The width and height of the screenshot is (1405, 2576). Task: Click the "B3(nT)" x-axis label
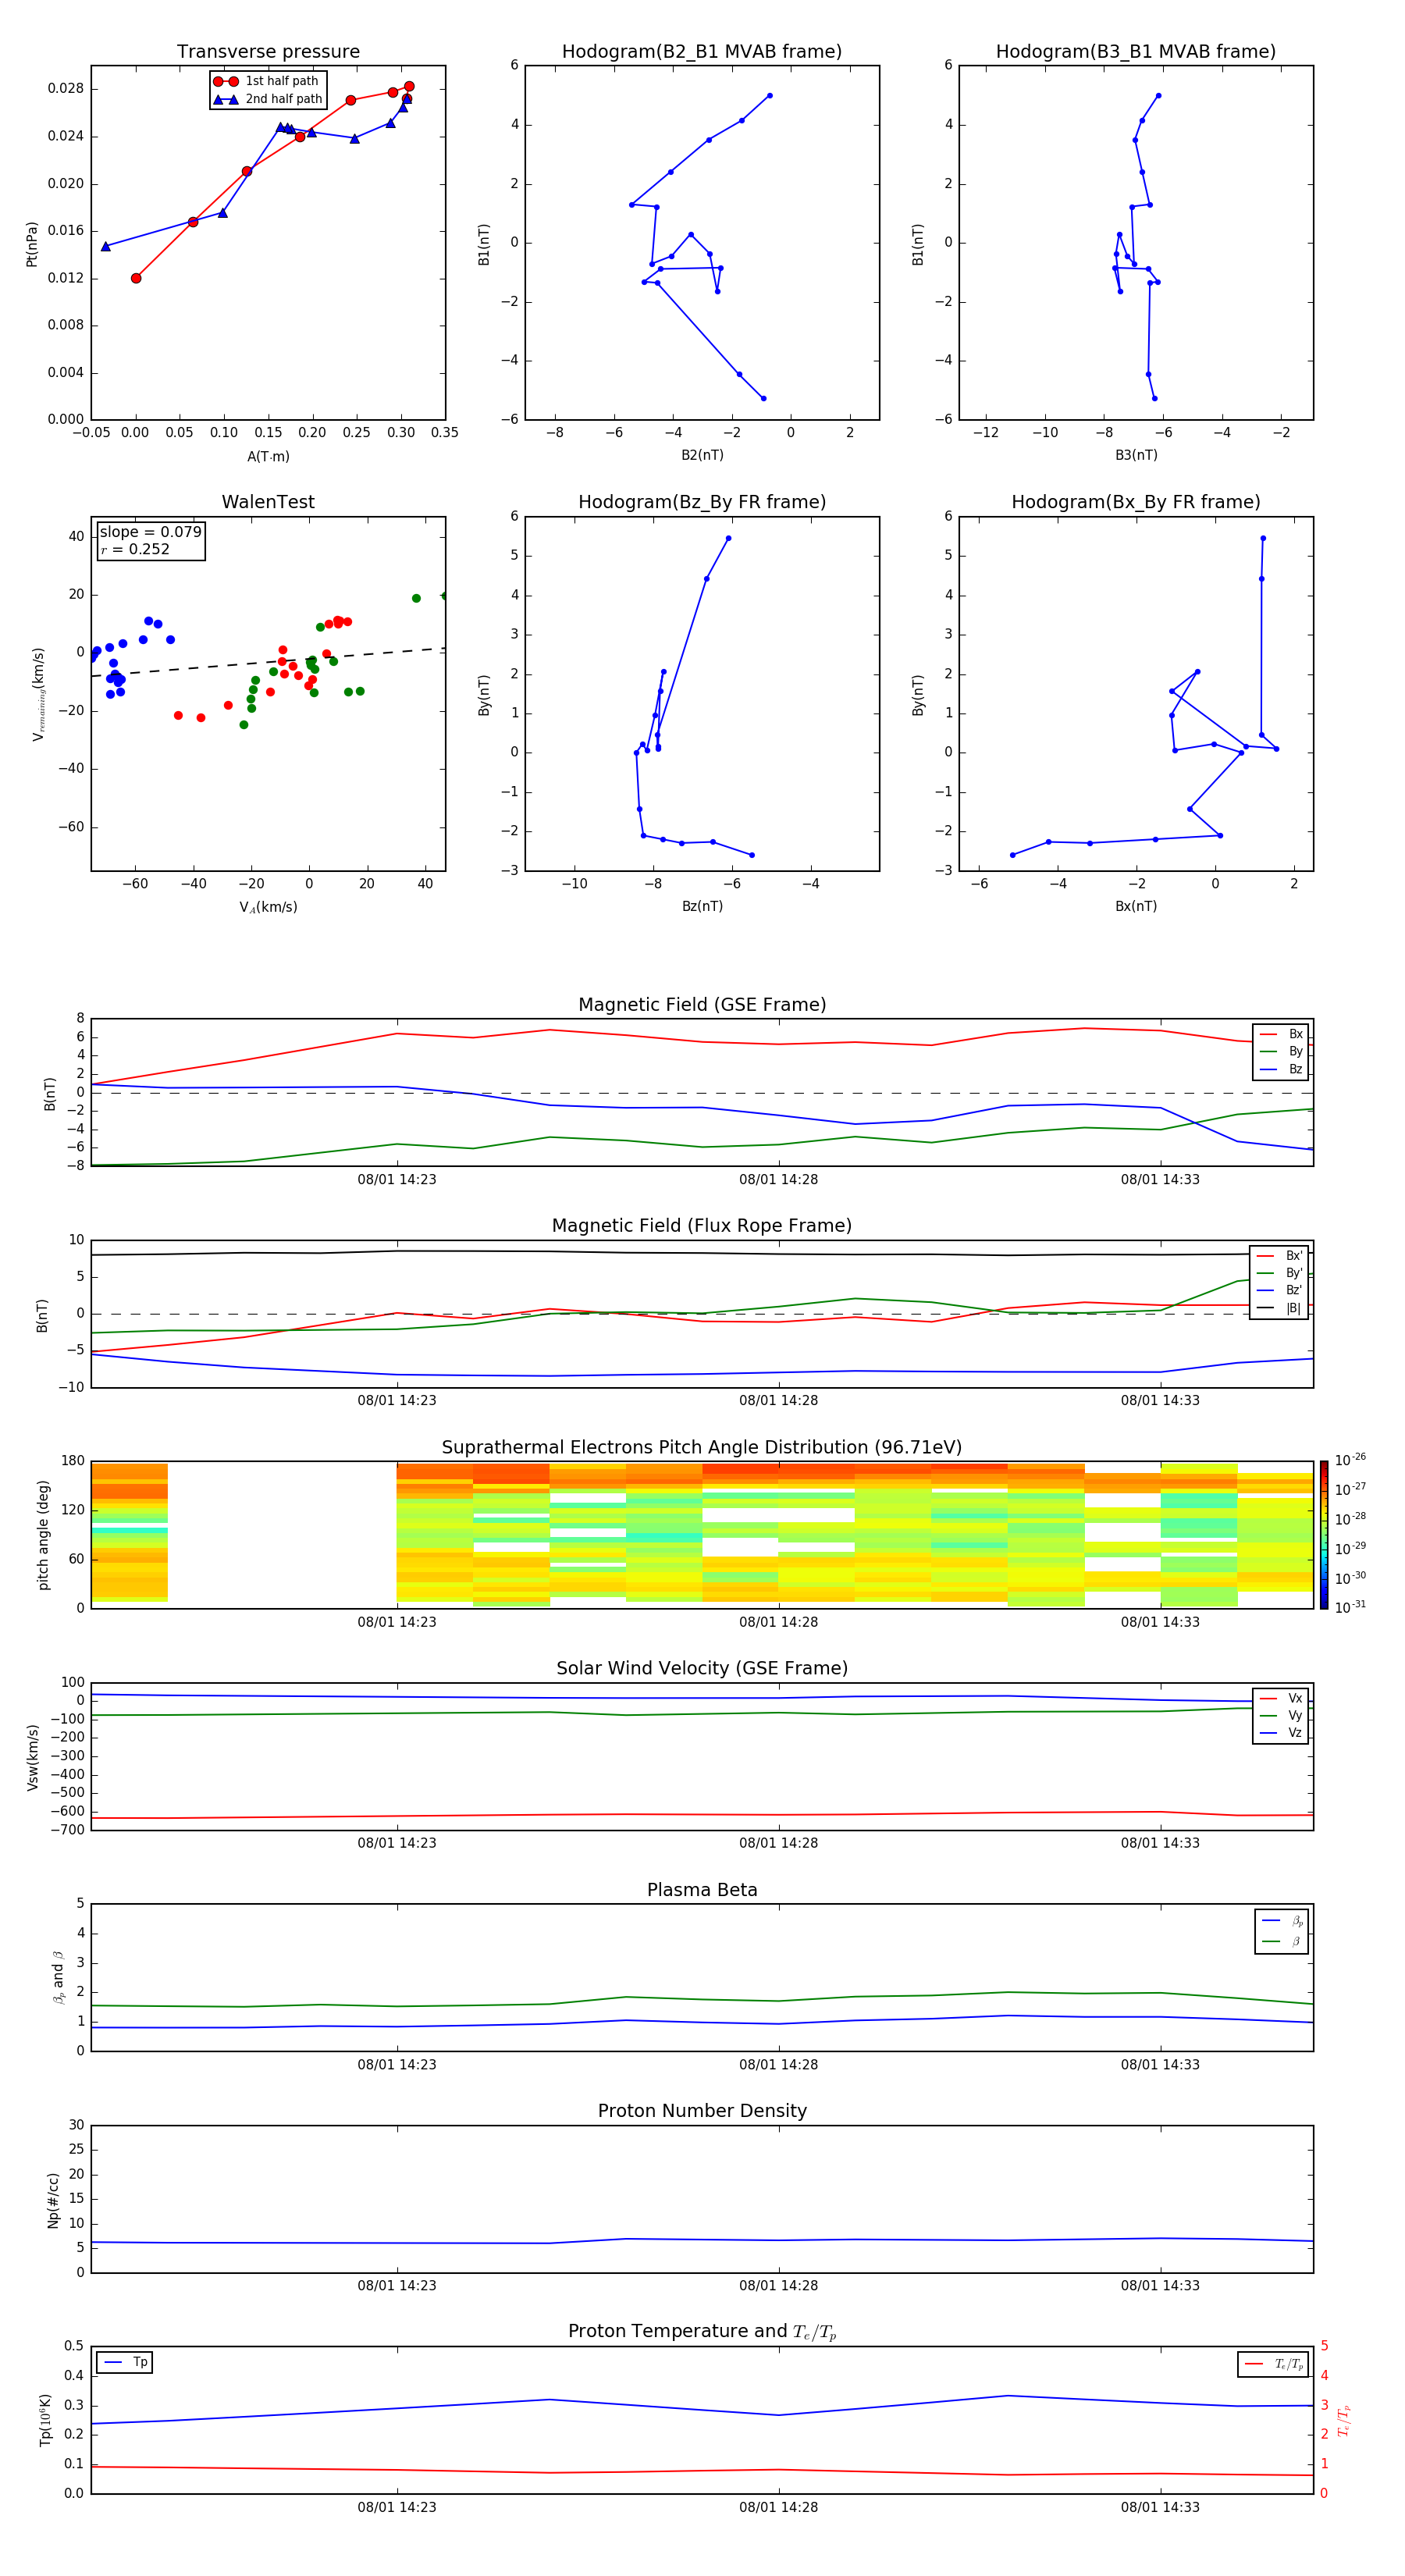pyautogui.click(x=1136, y=455)
